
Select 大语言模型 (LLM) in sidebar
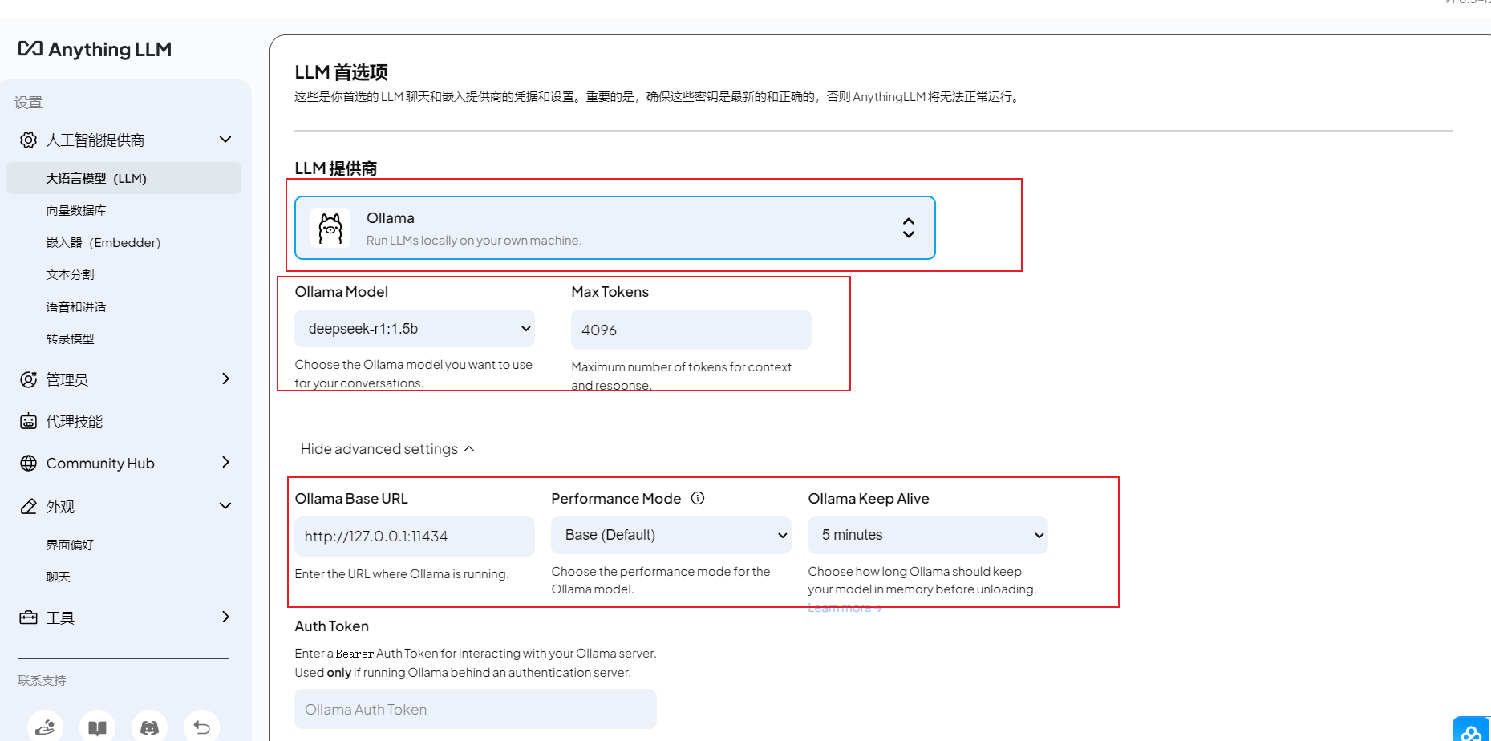[124, 178]
